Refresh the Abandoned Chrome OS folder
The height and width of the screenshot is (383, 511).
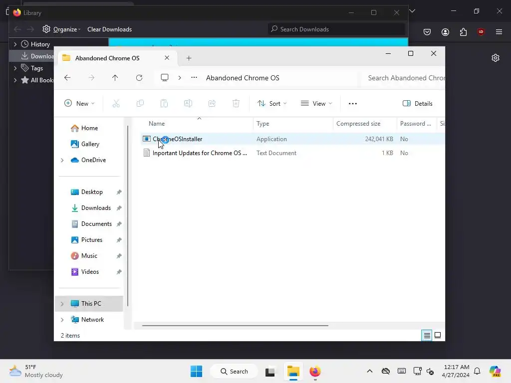139,78
